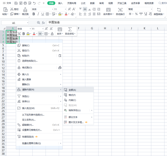Expand the 插入(I) submenu arrow
This screenshot has width=167, height=156.
tap(61, 74)
